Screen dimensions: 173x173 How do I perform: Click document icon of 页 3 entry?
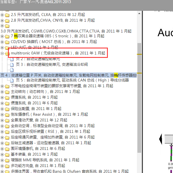[12, 65]
